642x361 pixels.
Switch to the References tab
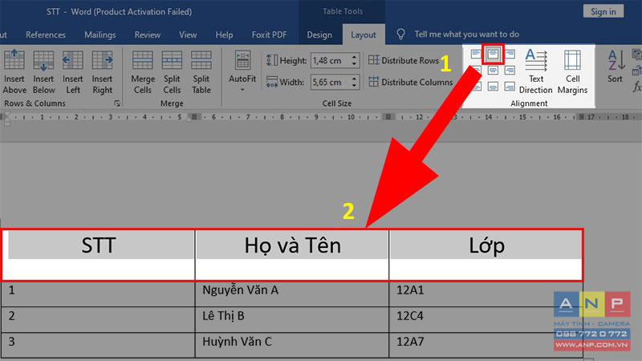[46, 34]
